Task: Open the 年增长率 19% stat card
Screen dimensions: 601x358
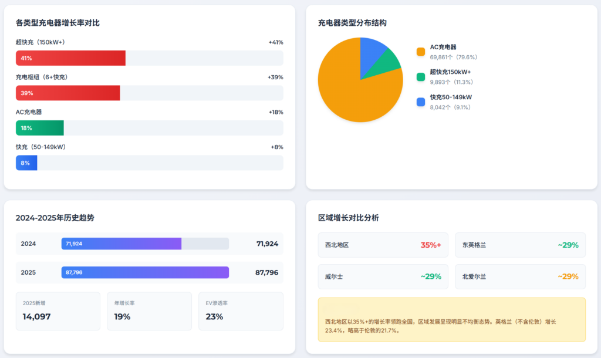Action: point(149,311)
